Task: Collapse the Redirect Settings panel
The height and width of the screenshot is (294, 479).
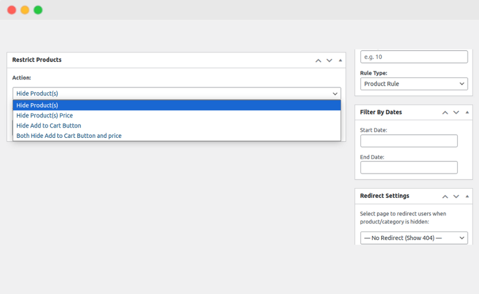Action: pyautogui.click(x=467, y=196)
